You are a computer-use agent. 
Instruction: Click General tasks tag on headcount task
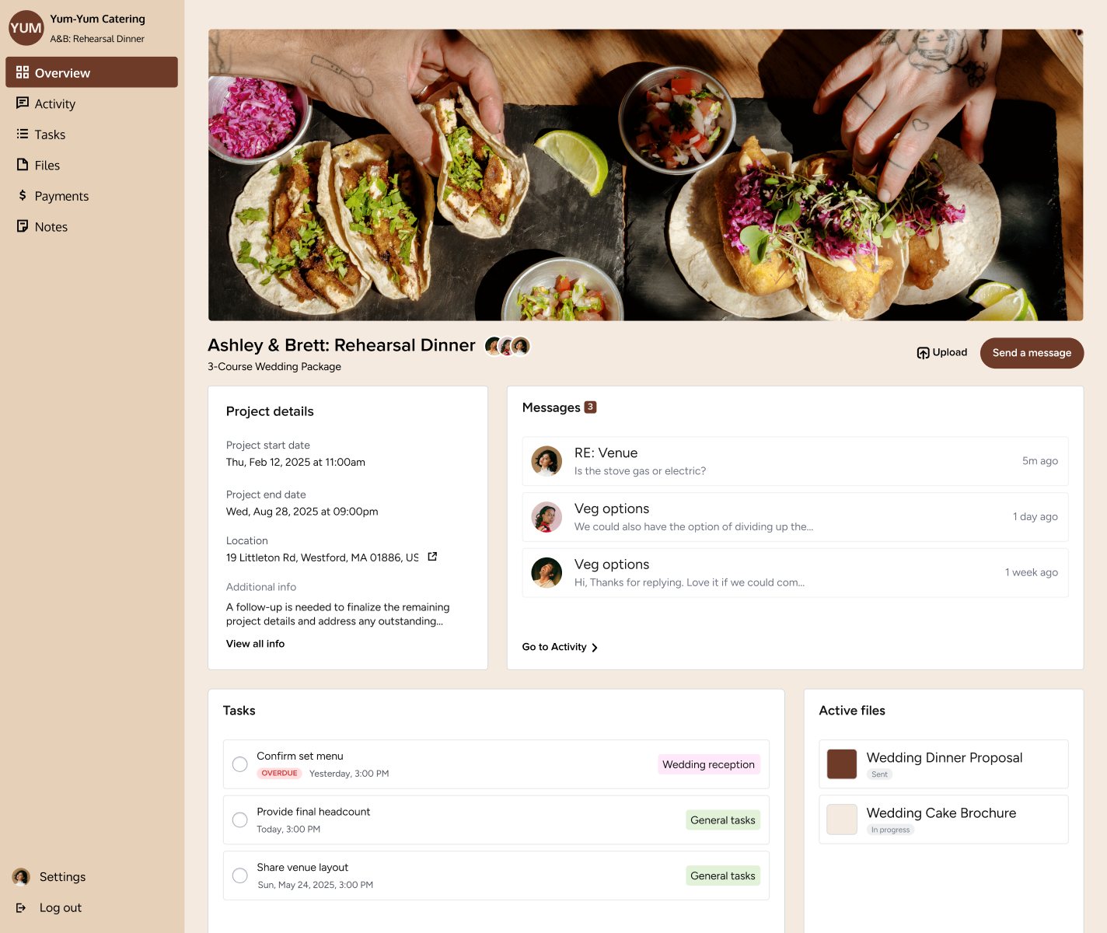723,820
